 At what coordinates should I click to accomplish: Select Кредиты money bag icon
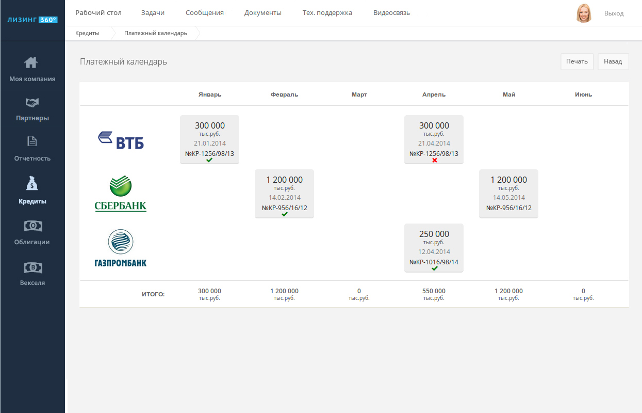[32, 183]
